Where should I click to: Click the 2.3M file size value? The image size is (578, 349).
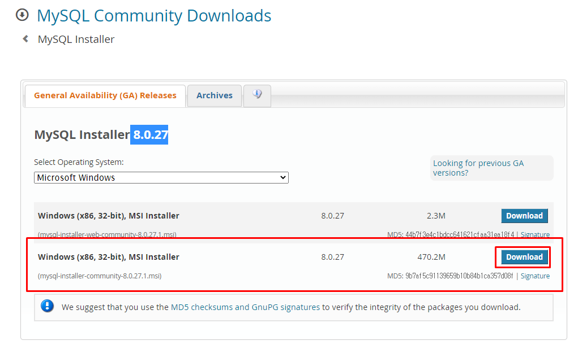(436, 216)
